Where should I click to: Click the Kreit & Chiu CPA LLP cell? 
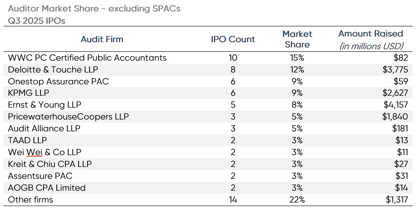[50, 164]
